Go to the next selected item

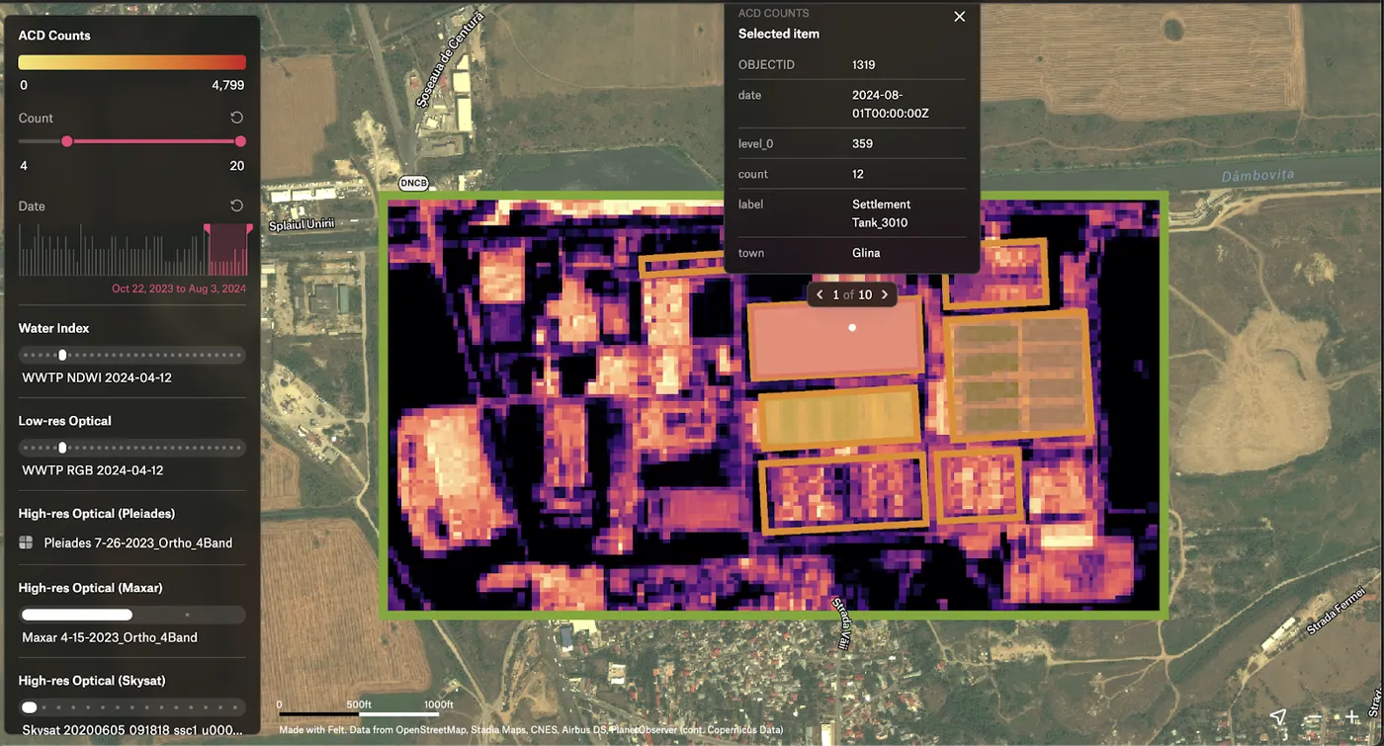click(x=885, y=294)
